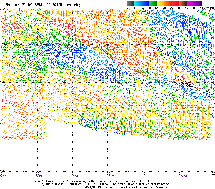This screenshot has width=215, height=189.
Task: Click the '110' longitude axis label
Action: 143,174
